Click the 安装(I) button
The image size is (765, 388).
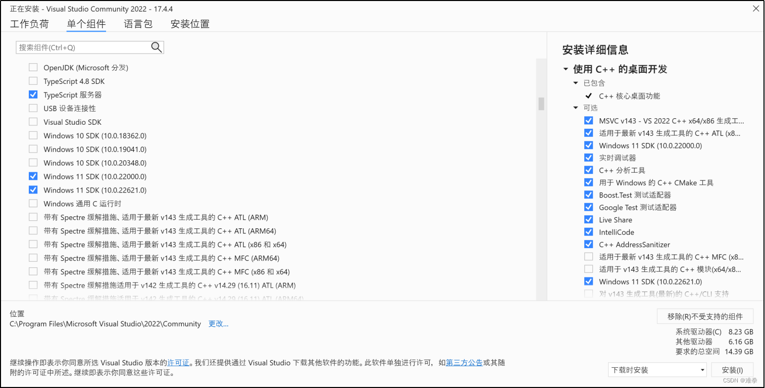(x=732, y=370)
